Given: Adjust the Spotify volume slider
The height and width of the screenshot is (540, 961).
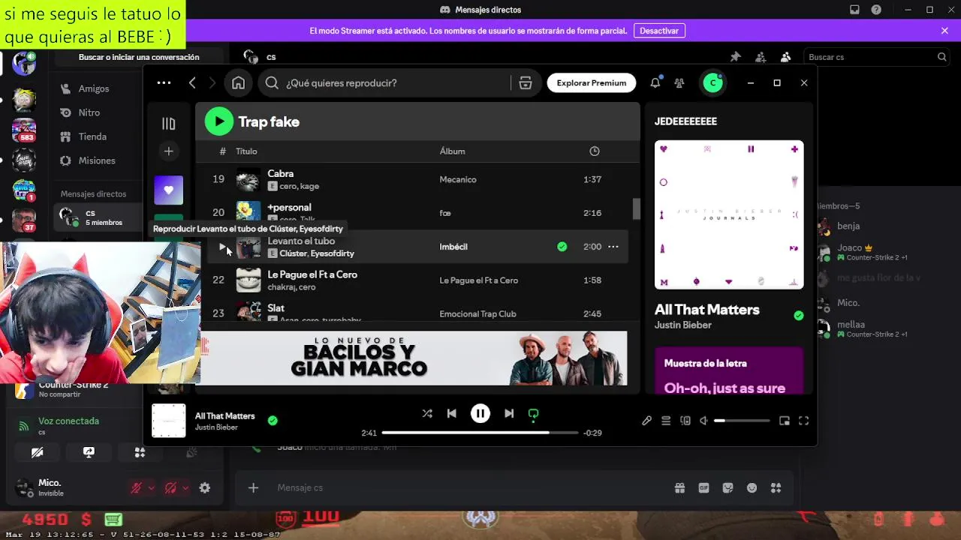Looking at the screenshot, I should click(742, 421).
